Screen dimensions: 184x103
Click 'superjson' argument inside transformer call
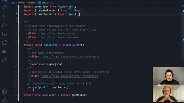pyautogui.click(x=54, y=64)
